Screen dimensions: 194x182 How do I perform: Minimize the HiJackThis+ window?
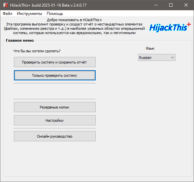click(x=156, y=5)
